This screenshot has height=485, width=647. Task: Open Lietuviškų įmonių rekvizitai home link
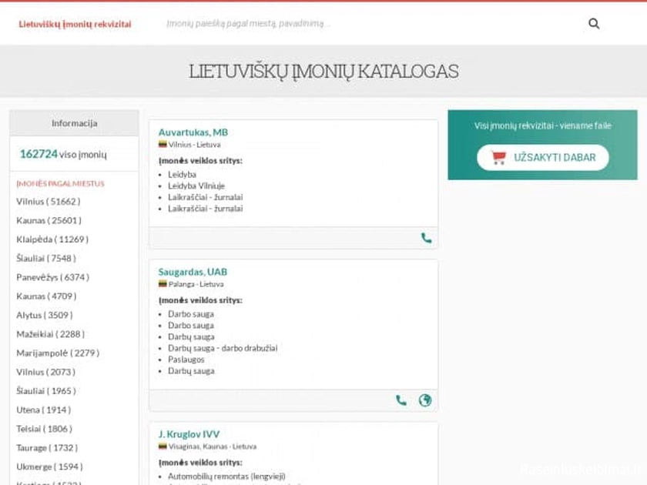click(75, 25)
